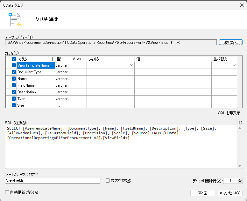Click the Alias column header
The image size is (247, 201).
pos(79,59)
